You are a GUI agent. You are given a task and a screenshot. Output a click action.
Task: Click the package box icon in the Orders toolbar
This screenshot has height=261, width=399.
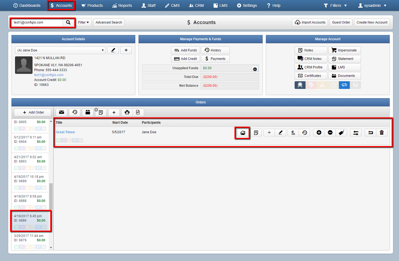pyautogui.click(x=88, y=112)
